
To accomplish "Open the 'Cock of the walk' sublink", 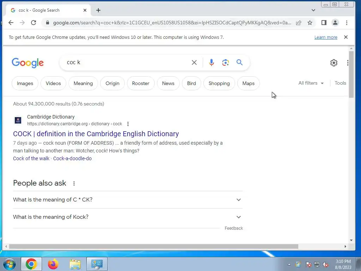I will click(x=31, y=158).
